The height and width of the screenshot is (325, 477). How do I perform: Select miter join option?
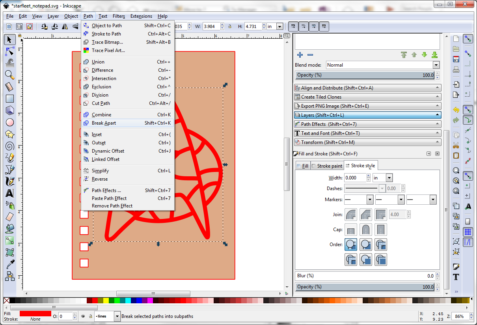click(x=380, y=215)
